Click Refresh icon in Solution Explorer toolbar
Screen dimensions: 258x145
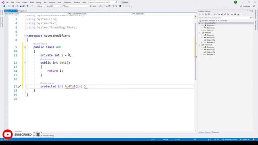222,14
